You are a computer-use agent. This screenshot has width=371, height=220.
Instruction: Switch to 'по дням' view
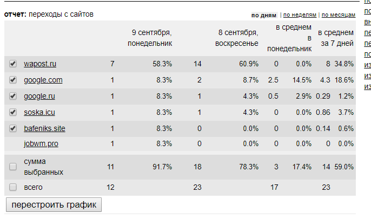click(x=264, y=15)
